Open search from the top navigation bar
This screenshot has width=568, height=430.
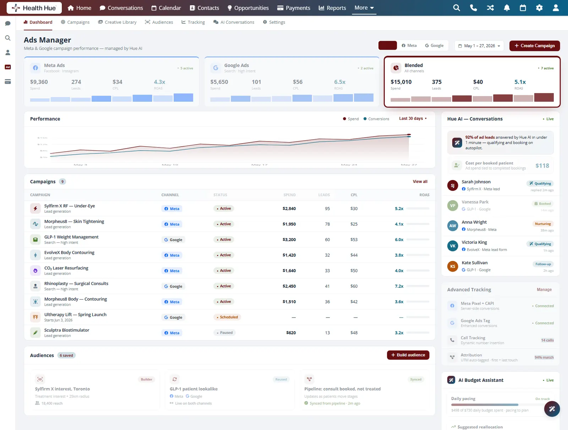(x=457, y=8)
